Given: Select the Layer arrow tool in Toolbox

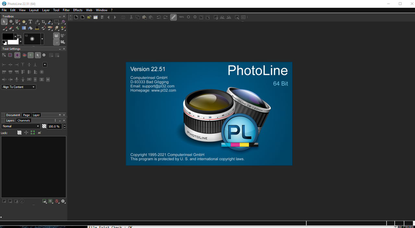Looking at the screenshot, I should pos(4,22).
